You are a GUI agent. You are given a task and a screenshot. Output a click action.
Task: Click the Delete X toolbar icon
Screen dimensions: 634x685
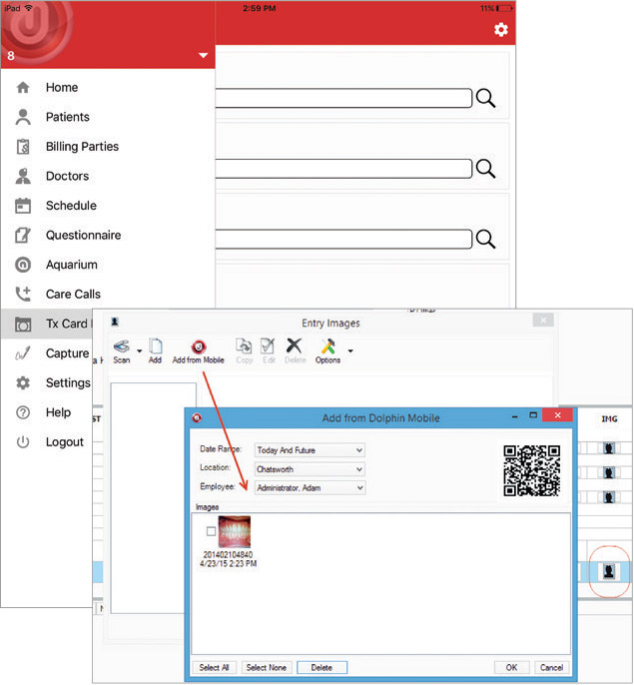(x=295, y=345)
